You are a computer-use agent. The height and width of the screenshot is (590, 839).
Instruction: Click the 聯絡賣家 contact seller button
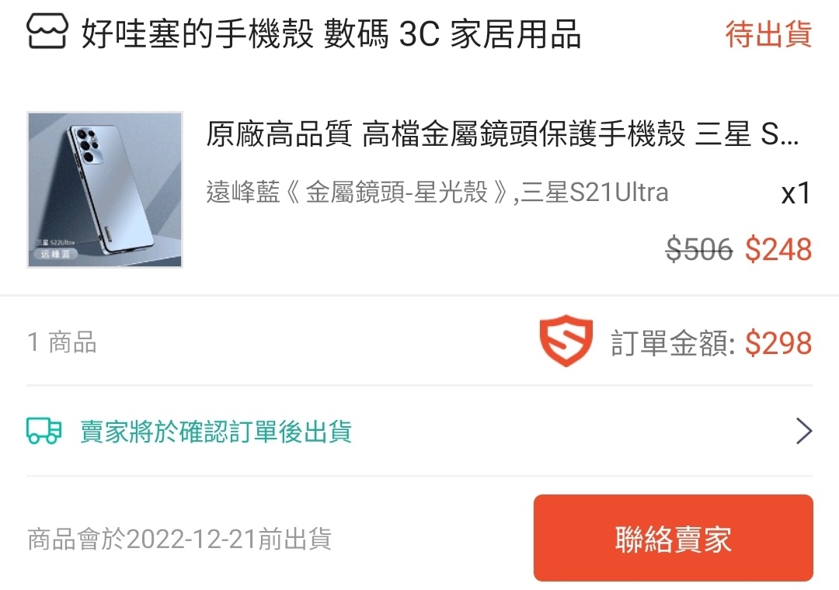click(673, 538)
